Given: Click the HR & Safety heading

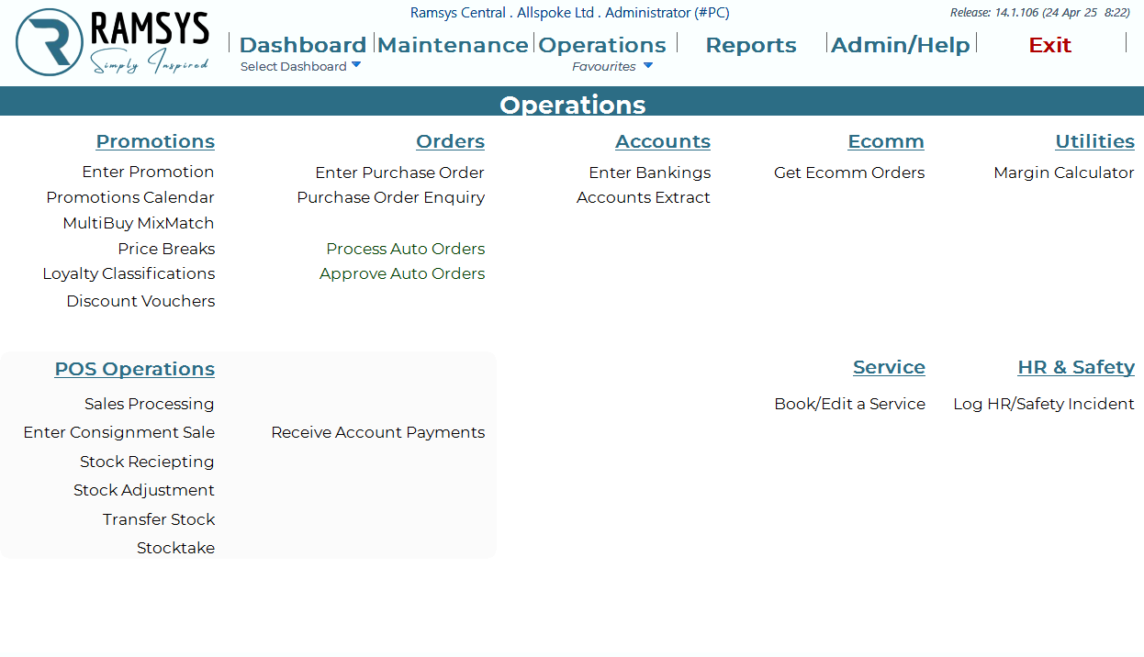Looking at the screenshot, I should (x=1076, y=367).
